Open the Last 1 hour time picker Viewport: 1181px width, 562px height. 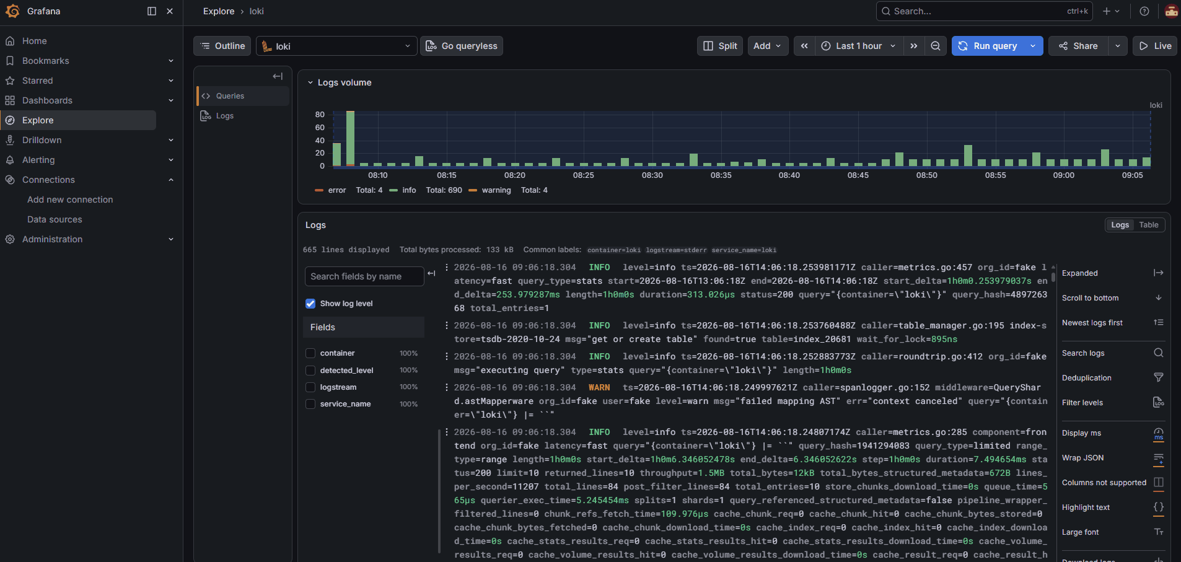point(858,46)
